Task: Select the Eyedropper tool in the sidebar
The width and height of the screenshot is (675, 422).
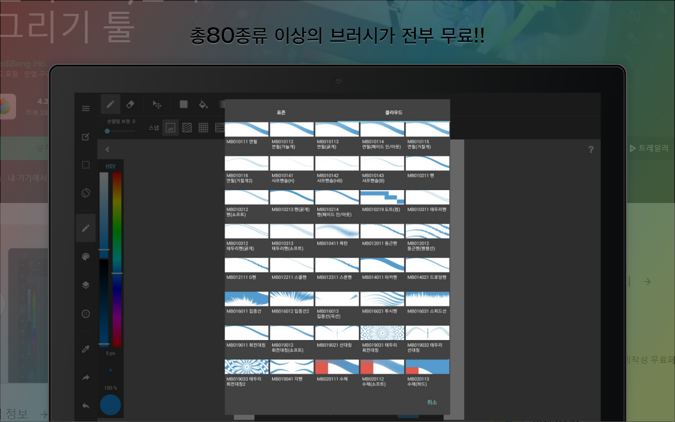Action: 86,349
